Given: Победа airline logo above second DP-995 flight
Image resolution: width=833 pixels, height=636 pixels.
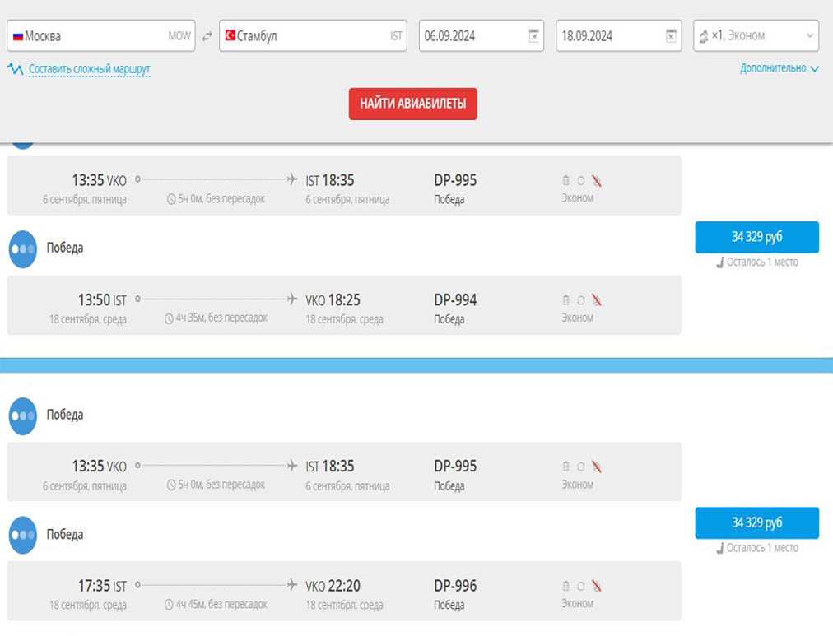Looking at the screenshot, I should point(23,416).
